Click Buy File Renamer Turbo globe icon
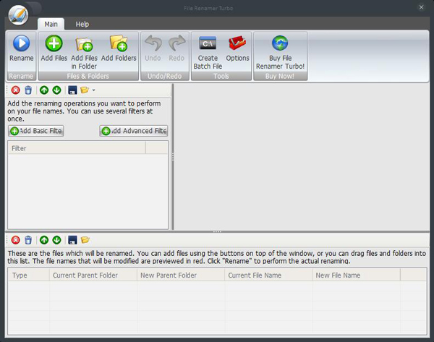434x342 pixels. click(280, 43)
